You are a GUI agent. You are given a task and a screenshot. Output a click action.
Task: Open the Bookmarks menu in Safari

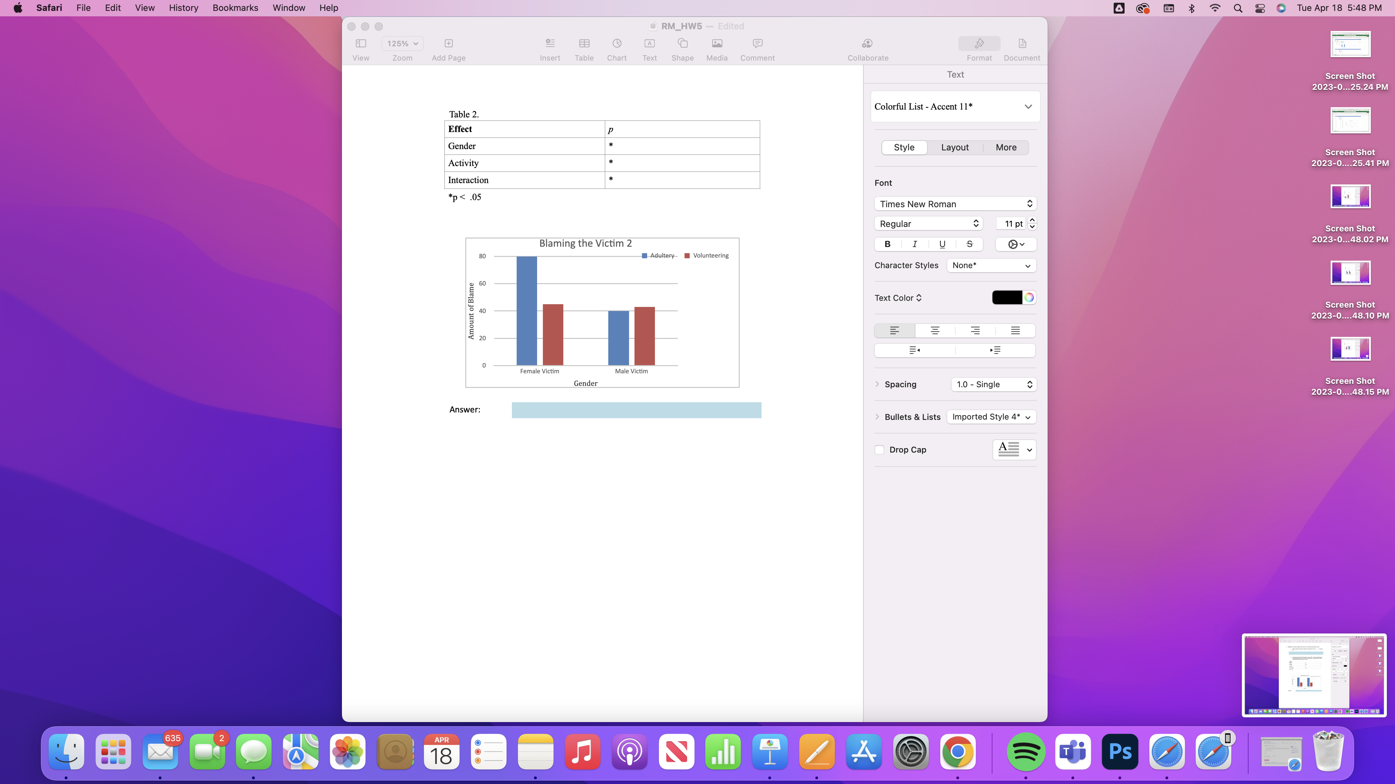click(x=235, y=7)
